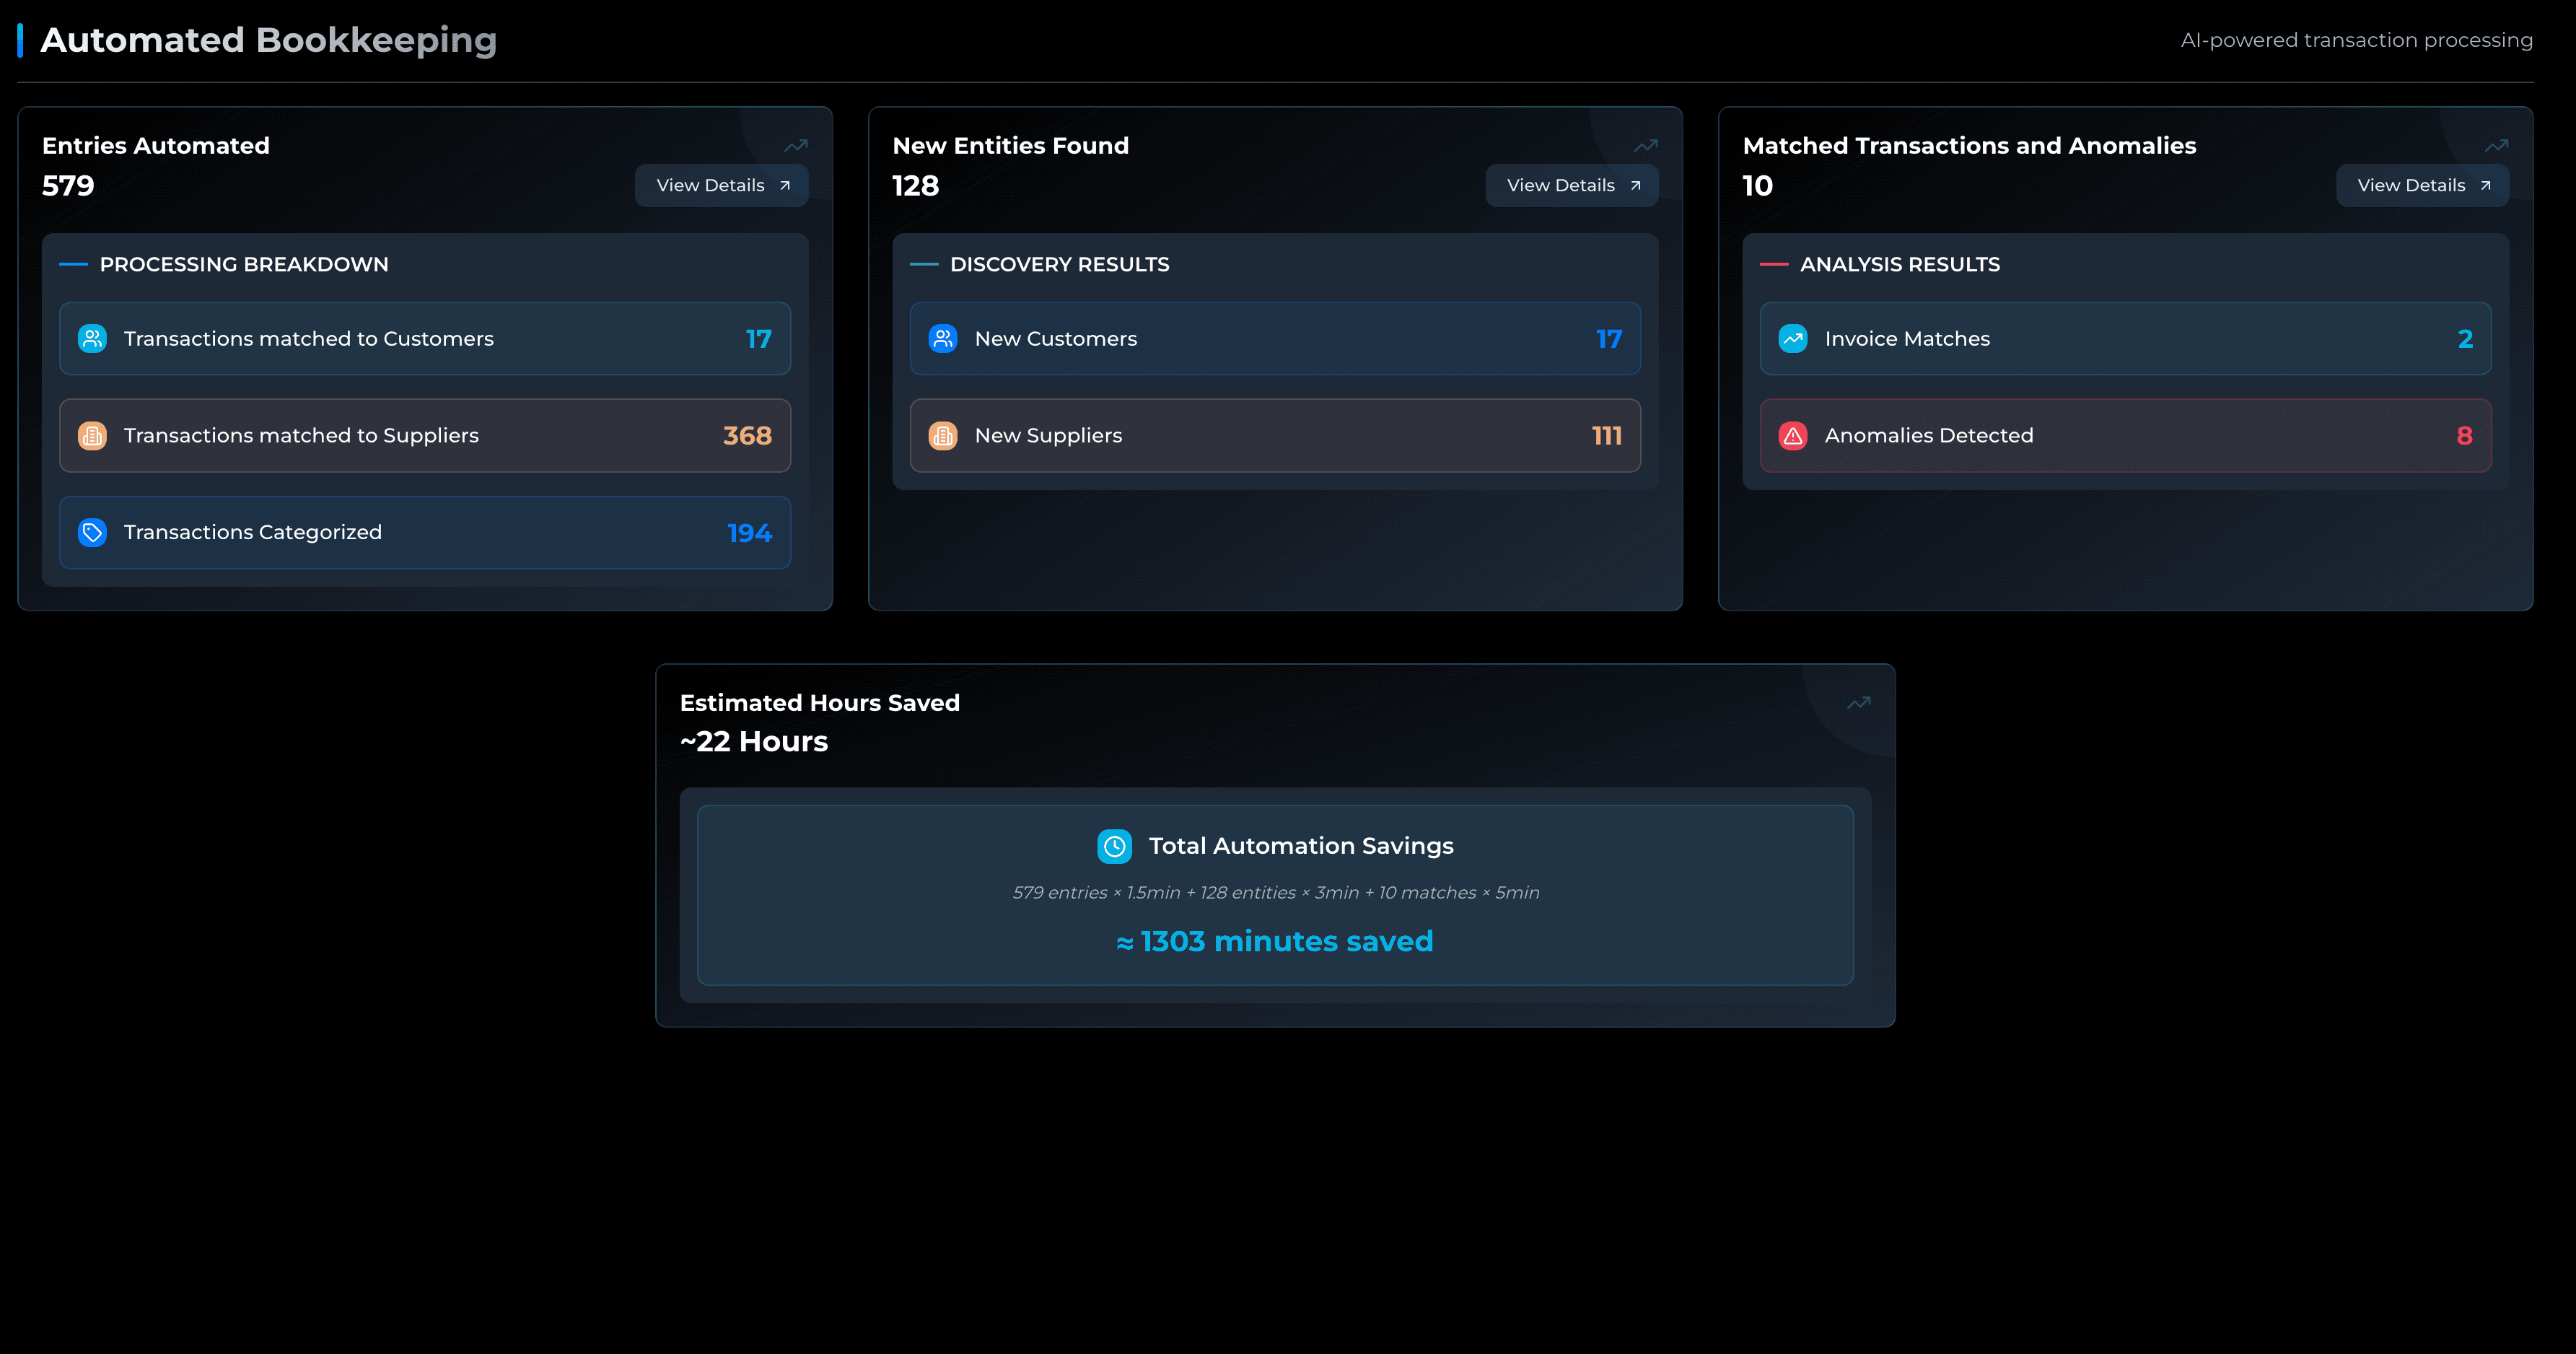Open View Details for Matched Transactions and Anomalies

2422,185
